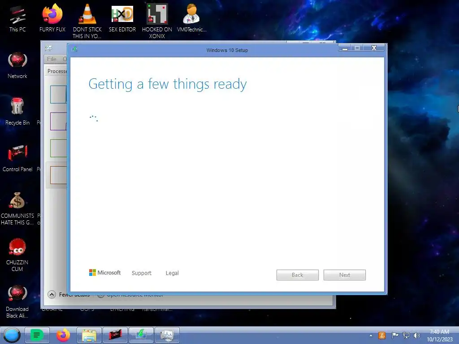Open the Control Panel desktop icon
Screen dimensions: 459x344
click(17, 158)
